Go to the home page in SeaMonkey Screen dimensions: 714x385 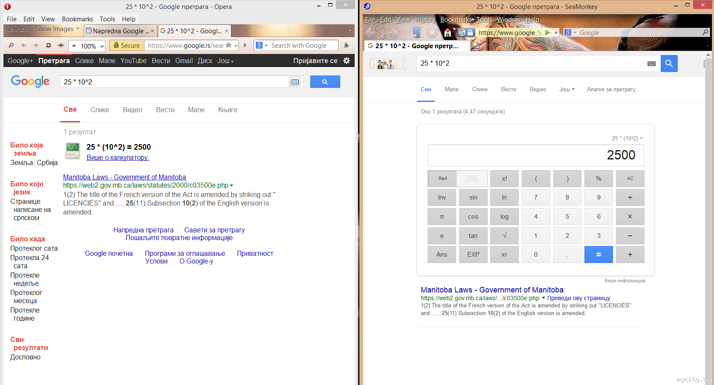pyautogui.click(x=448, y=33)
